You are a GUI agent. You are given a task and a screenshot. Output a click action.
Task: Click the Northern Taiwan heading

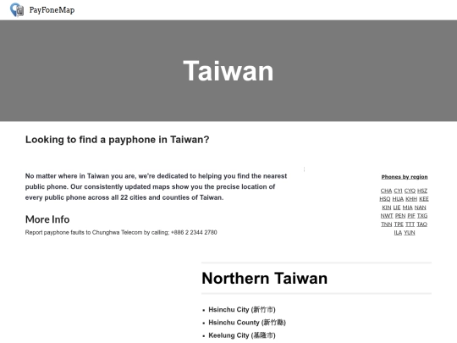[264, 278]
